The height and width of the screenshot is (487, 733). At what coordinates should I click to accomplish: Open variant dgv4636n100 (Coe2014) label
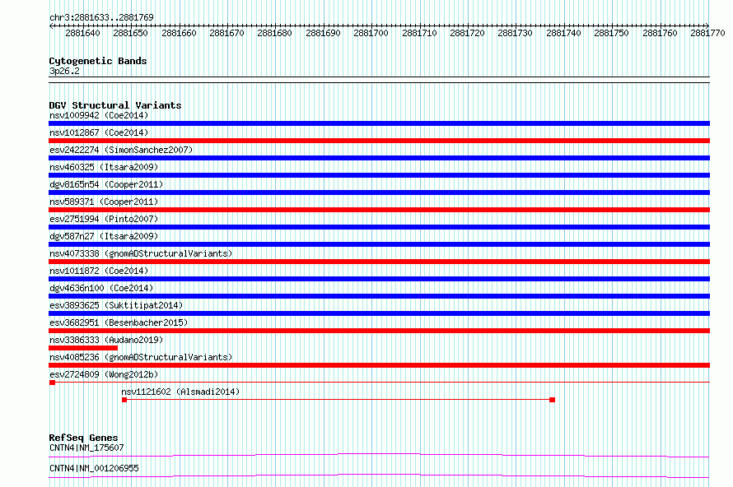(x=101, y=288)
